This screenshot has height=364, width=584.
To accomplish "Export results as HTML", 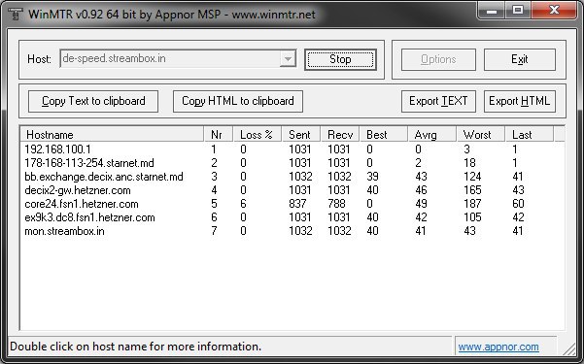I will (520, 101).
